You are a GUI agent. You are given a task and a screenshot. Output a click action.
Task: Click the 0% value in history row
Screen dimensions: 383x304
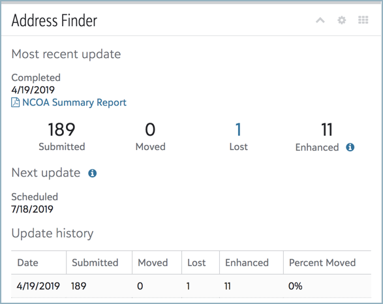click(x=296, y=286)
